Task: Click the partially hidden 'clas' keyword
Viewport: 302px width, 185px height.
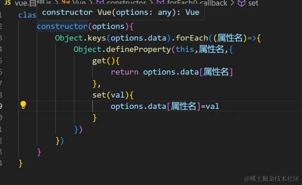Action: point(27,15)
